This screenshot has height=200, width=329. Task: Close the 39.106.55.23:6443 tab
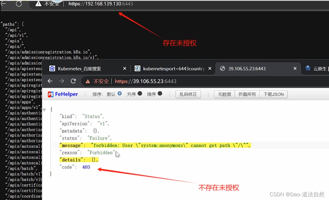(295, 68)
